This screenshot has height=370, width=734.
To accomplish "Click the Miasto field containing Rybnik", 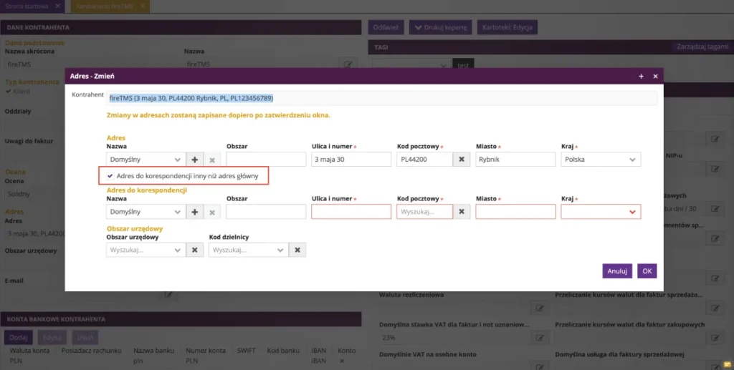I will point(515,160).
